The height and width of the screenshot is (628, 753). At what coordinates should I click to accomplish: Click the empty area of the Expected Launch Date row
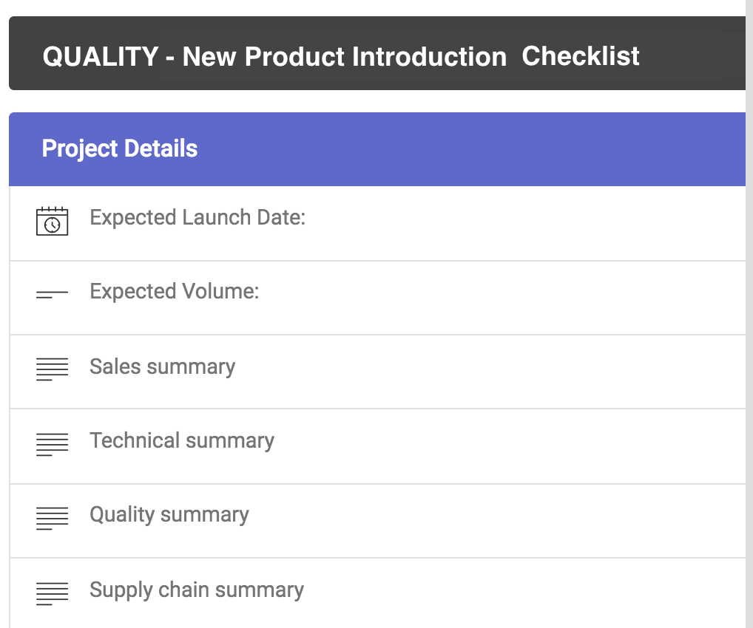[x=518, y=222]
